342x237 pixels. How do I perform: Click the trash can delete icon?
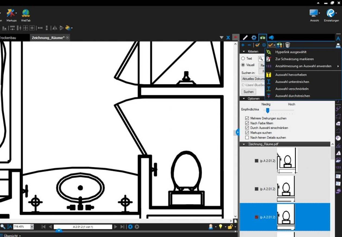tap(287, 45)
